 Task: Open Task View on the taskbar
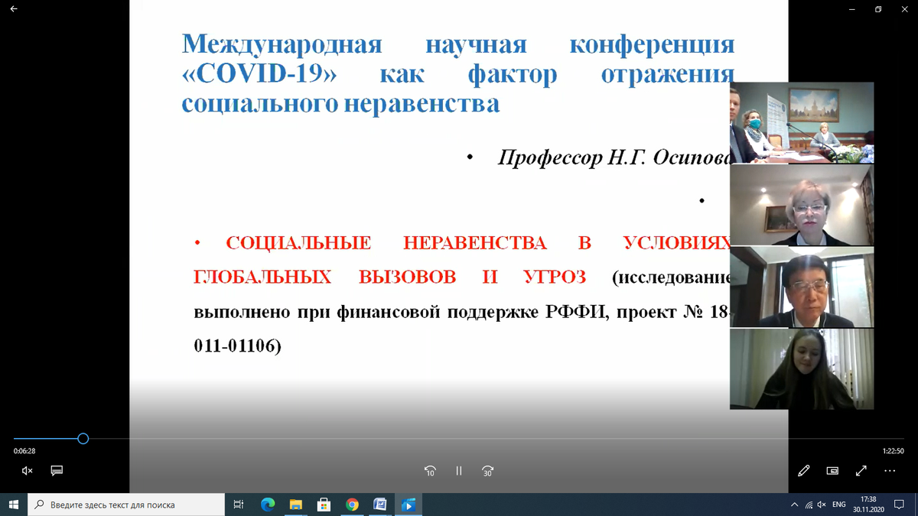tap(238, 505)
